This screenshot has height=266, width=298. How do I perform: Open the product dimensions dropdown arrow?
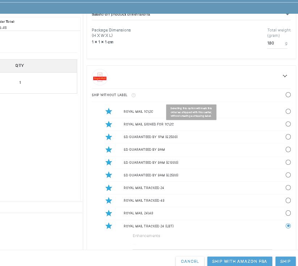click(287, 14)
